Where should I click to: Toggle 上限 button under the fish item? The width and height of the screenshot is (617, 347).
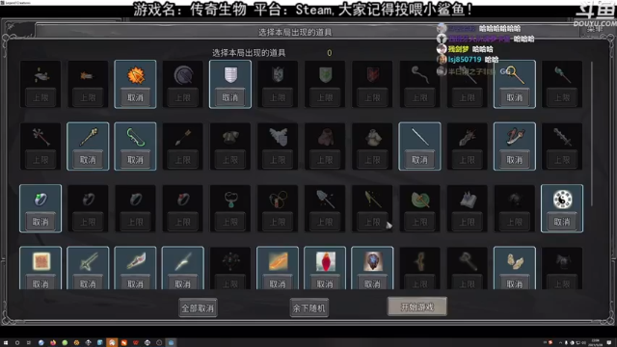tap(40, 97)
